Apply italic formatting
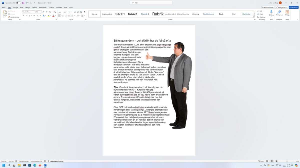 [x=26, y=16]
